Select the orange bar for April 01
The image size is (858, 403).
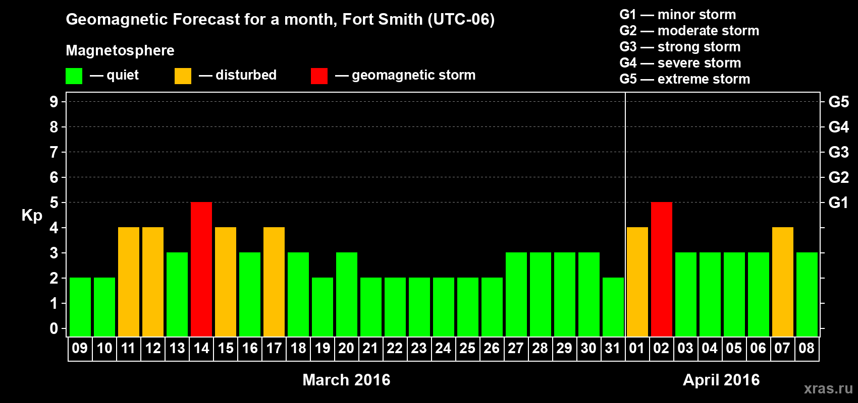(637, 282)
